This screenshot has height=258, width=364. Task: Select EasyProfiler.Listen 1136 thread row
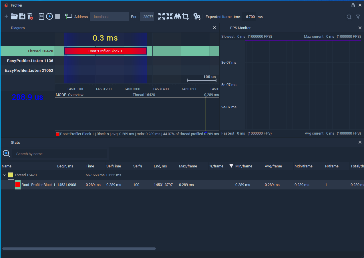coord(27,61)
